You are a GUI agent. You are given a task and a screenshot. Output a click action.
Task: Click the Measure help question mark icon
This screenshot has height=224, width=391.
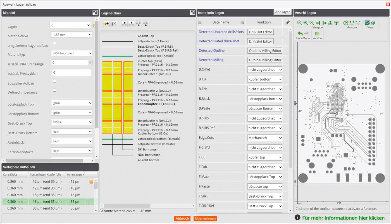pos(345,23)
